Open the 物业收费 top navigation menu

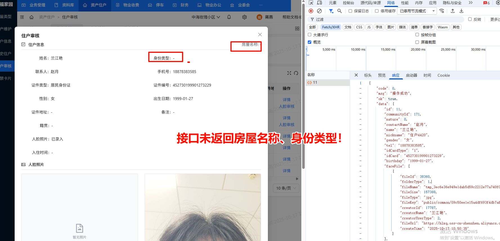(127, 5)
